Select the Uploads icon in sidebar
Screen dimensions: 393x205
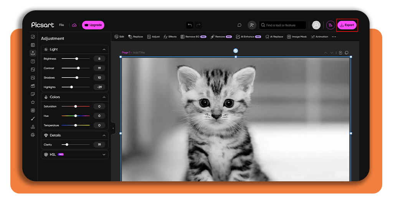tap(33, 53)
